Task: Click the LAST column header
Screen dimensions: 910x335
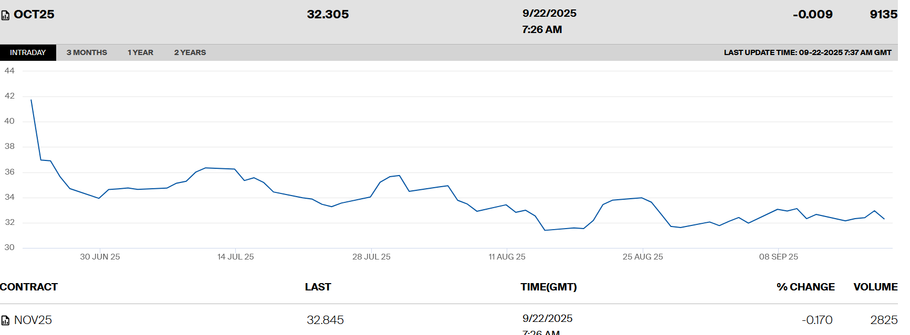Action: (x=318, y=287)
